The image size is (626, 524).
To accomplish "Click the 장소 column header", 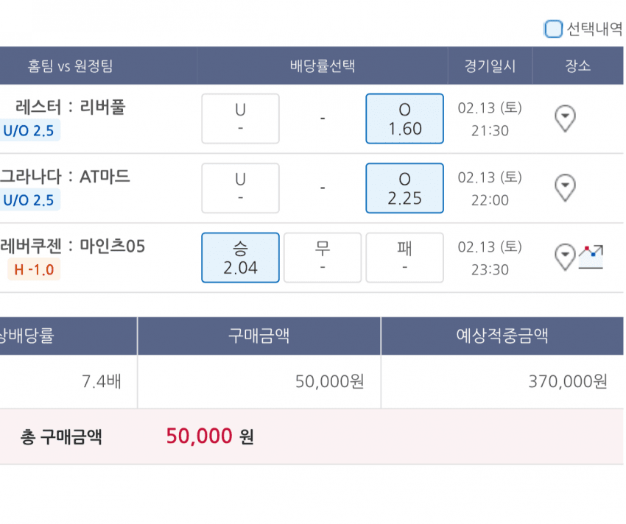I will [578, 66].
